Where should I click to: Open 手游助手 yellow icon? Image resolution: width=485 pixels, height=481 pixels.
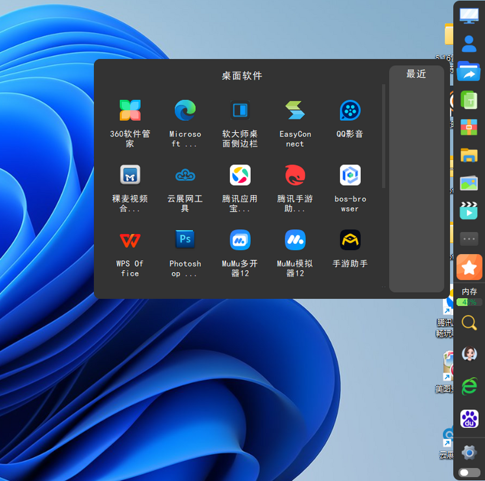[350, 240]
